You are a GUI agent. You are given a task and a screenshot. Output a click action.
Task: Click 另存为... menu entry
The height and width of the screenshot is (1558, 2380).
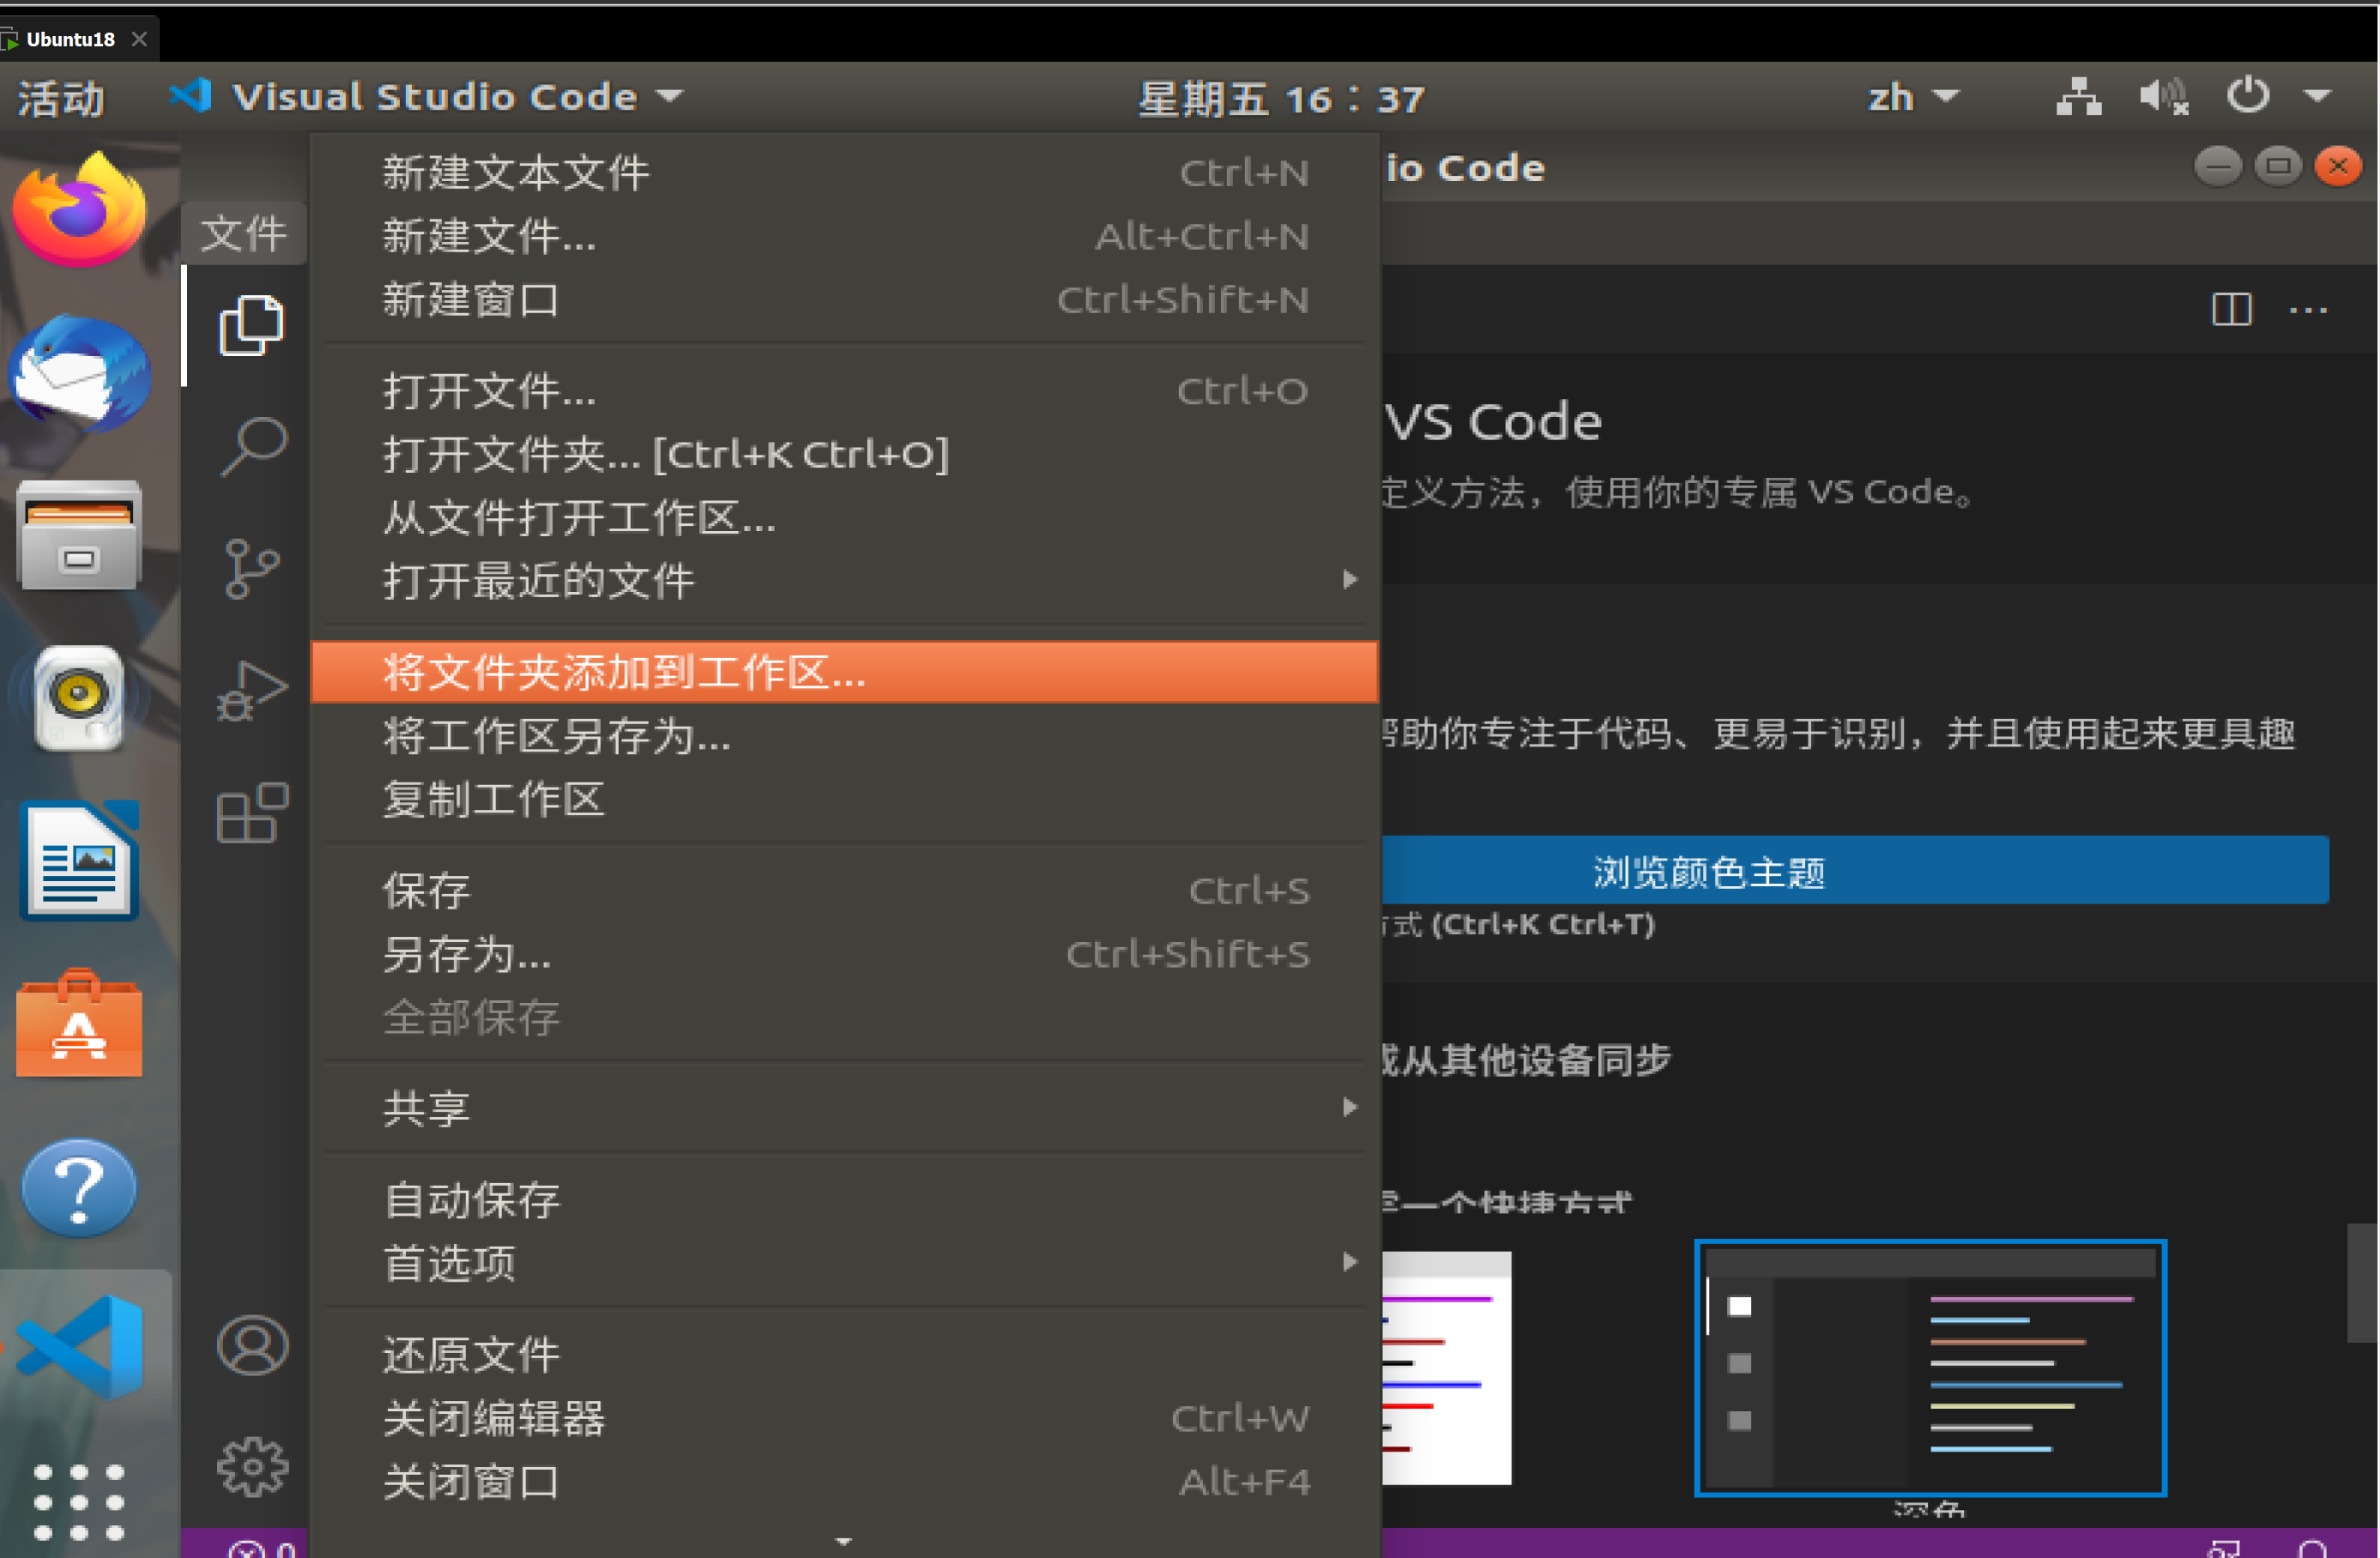845,954
